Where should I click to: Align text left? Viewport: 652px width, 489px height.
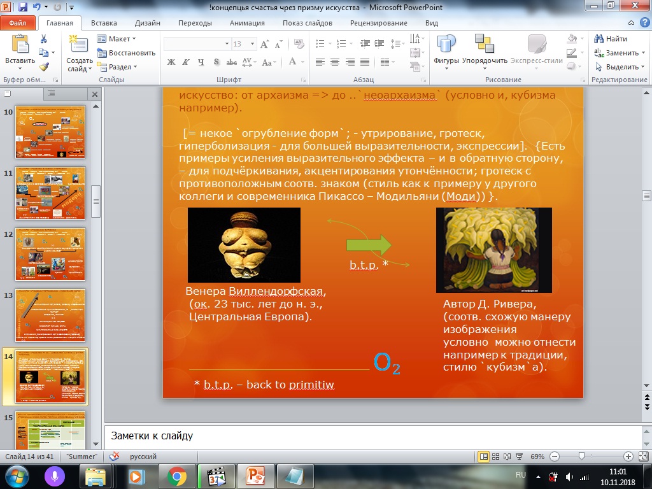point(320,62)
